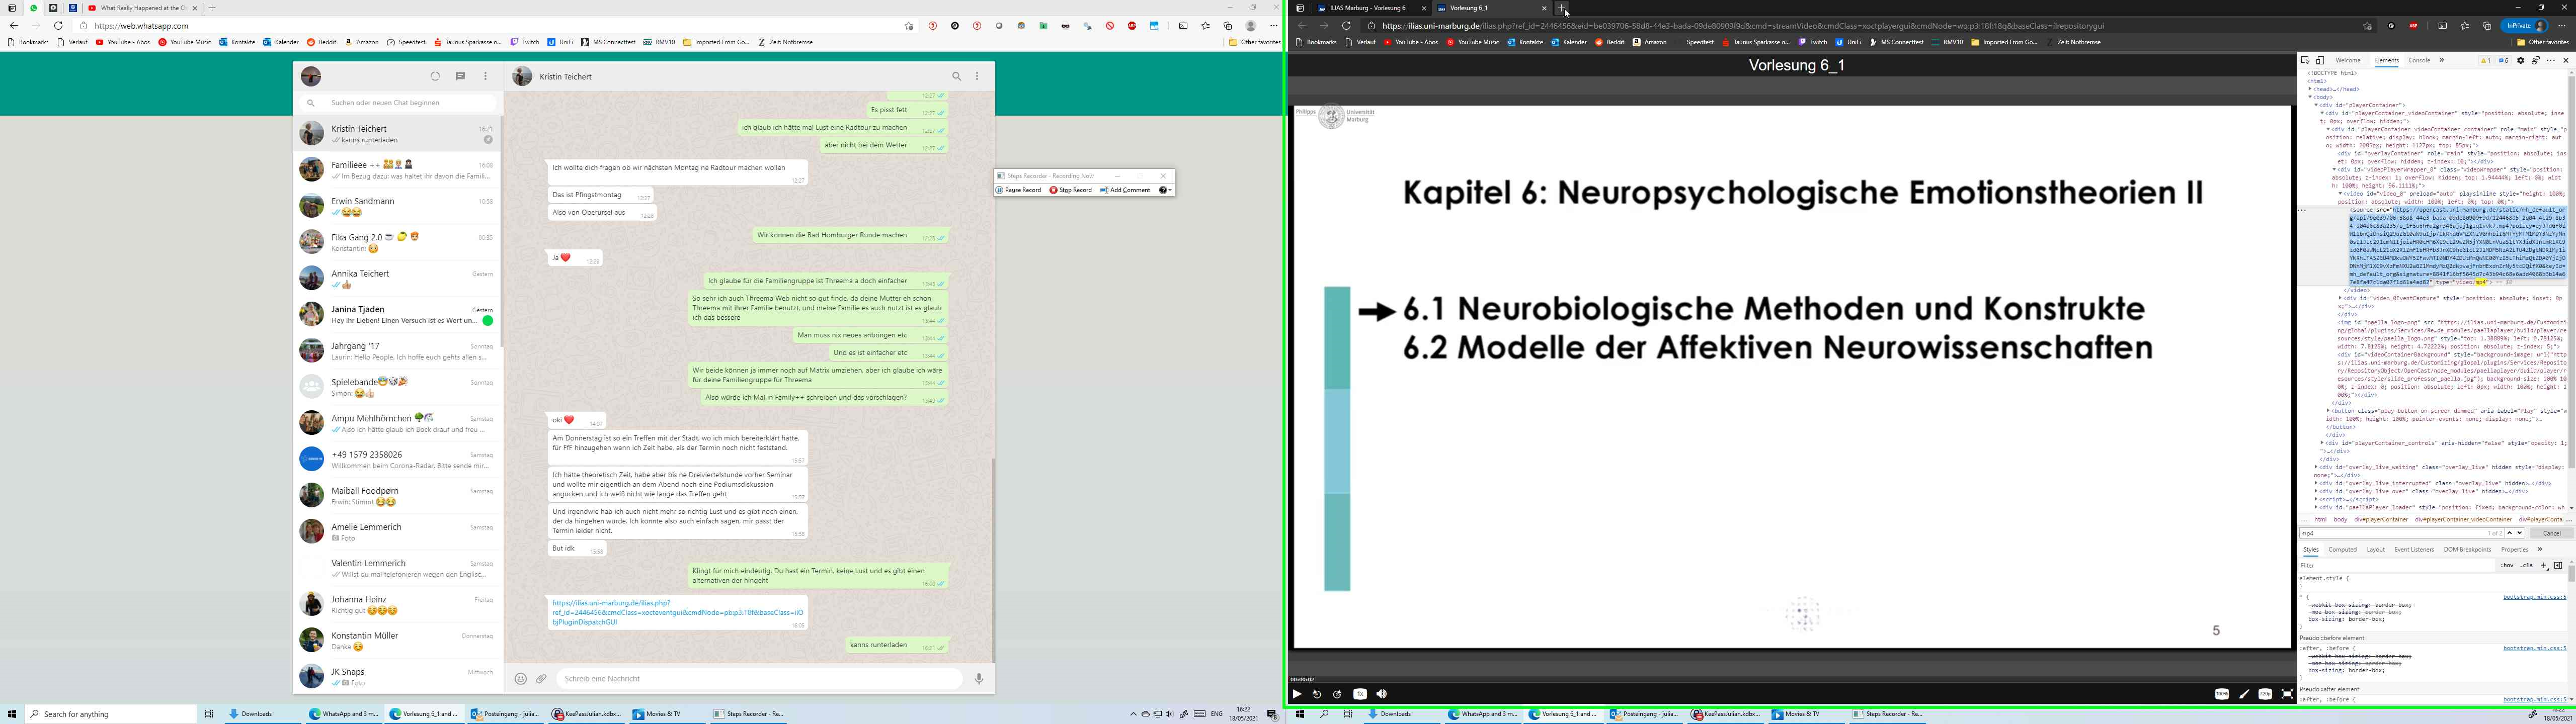Mute the lecture video volume
Image resolution: width=2576 pixels, height=724 pixels.
pos(1381,694)
